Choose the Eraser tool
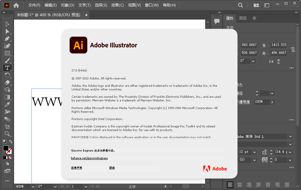301x190 pixels. point(7,82)
